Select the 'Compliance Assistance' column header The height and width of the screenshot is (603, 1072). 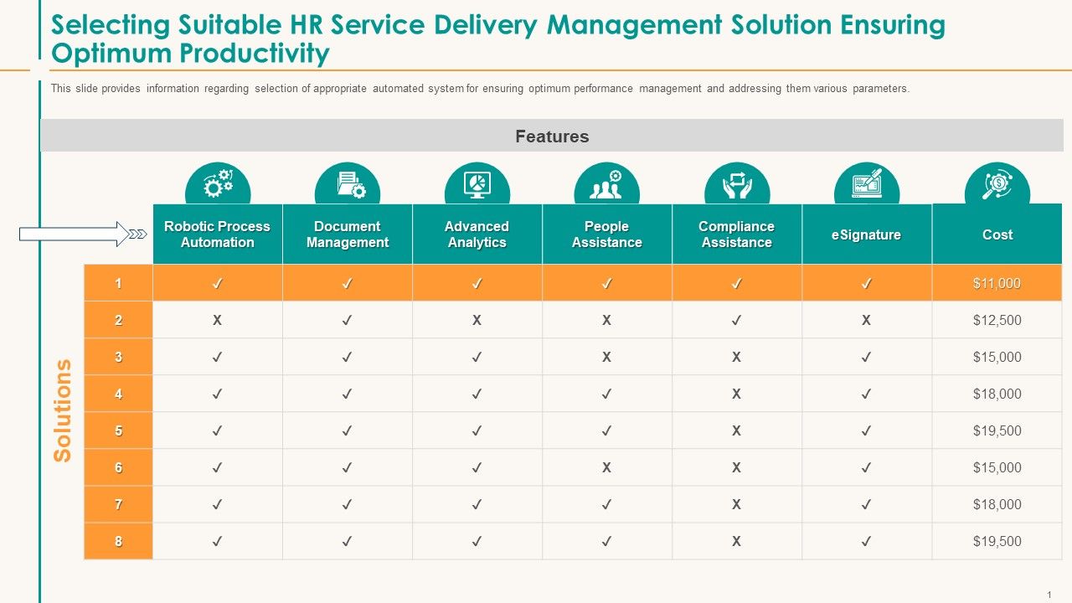click(737, 234)
